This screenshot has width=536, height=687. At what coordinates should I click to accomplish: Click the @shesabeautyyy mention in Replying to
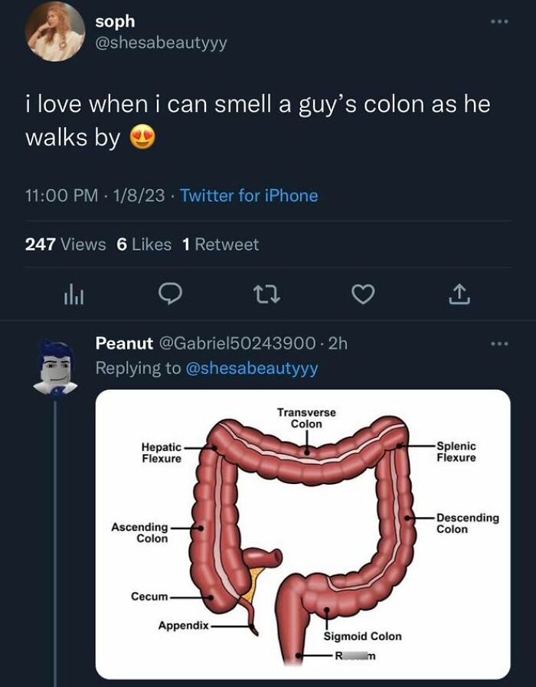[x=252, y=368]
